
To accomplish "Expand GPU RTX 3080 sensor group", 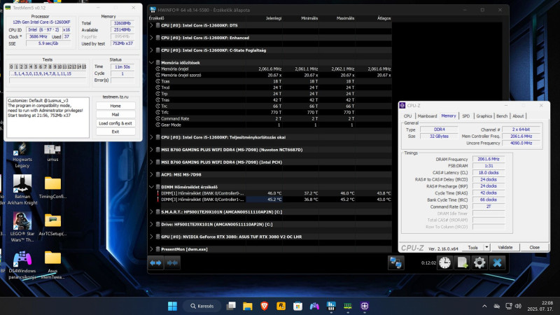I will [151, 237].
